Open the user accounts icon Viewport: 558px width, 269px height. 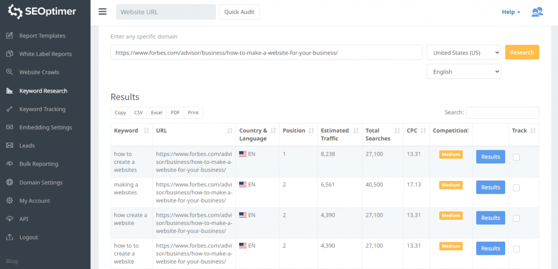pos(537,12)
